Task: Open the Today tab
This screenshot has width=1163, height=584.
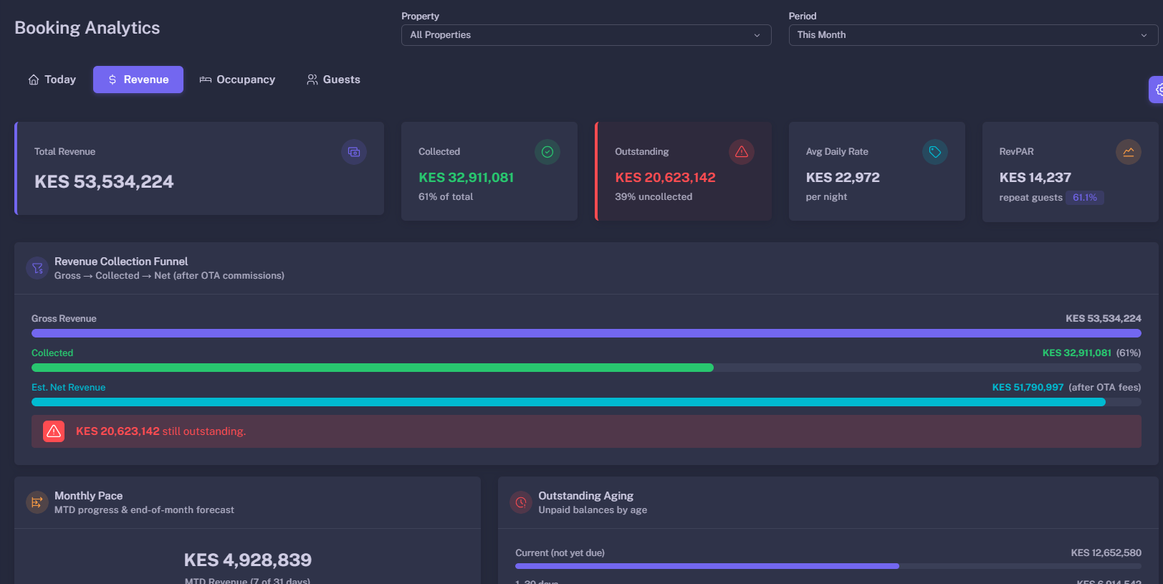Action: 52,80
